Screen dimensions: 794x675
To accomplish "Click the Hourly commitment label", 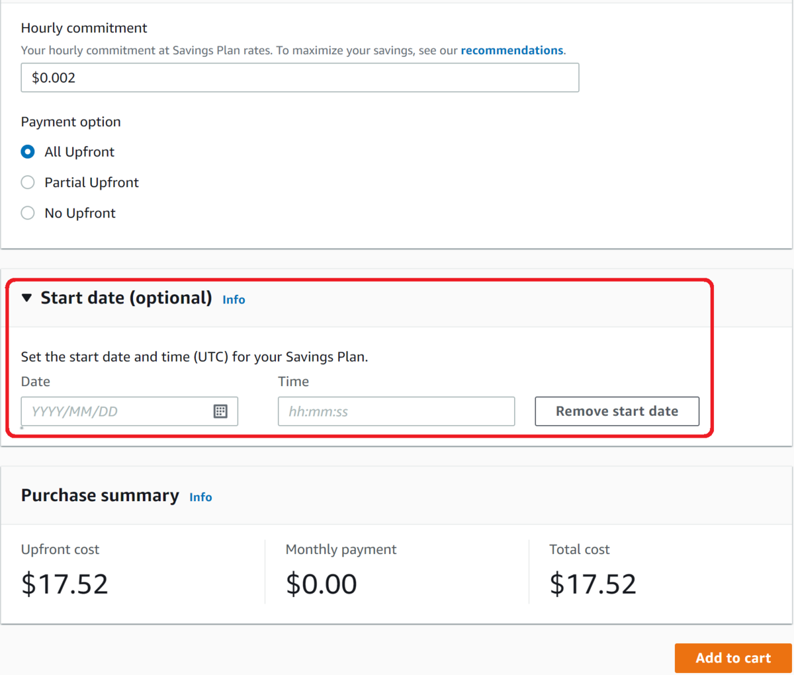I will pos(84,28).
